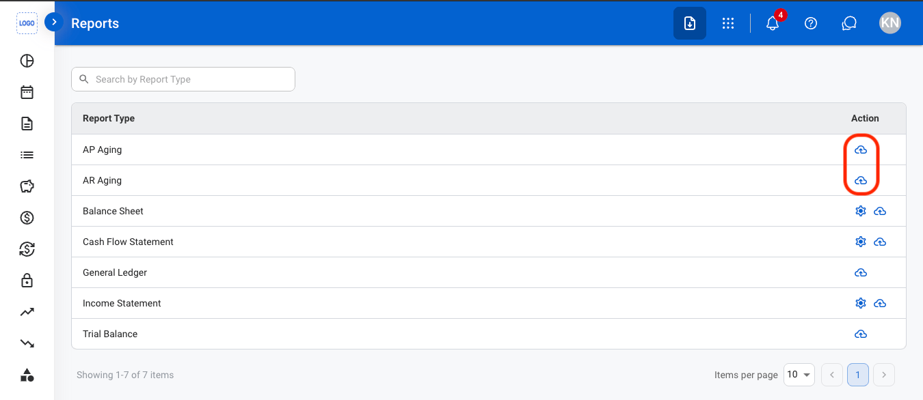The image size is (923, 400).
Task: Click the Search by Report Type field
Action: [x=183, y=79]
